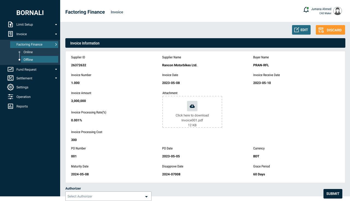The height and width of the screenshot is (201, 350).
Task: Click Invoice breadcrumb link in header
Action: coord(117,12)
